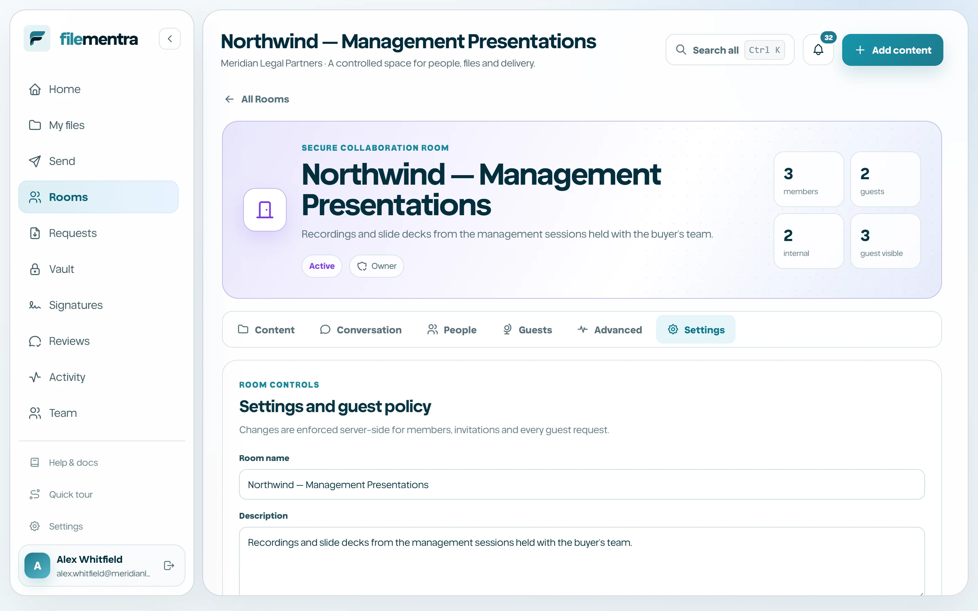Open My files in sidebar
Image resolution: width=978 pixels, height=611 pixels.
pos(98,125)
